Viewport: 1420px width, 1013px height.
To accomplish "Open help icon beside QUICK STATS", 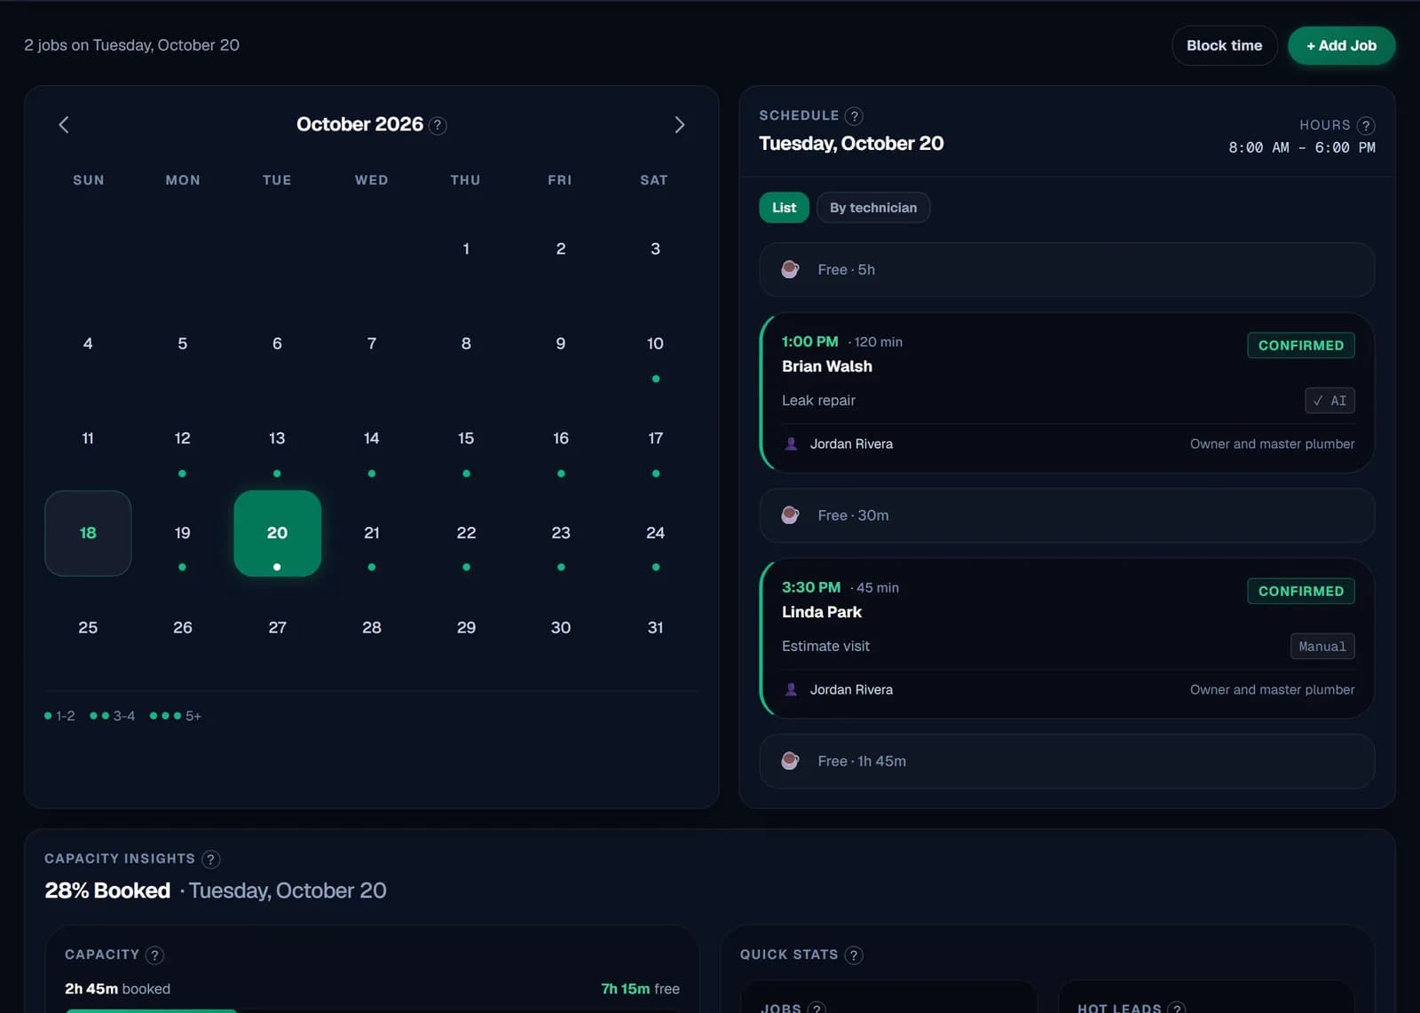I will pos(854,955).
